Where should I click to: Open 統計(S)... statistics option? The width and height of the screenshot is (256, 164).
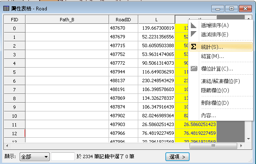pos(221,47)
